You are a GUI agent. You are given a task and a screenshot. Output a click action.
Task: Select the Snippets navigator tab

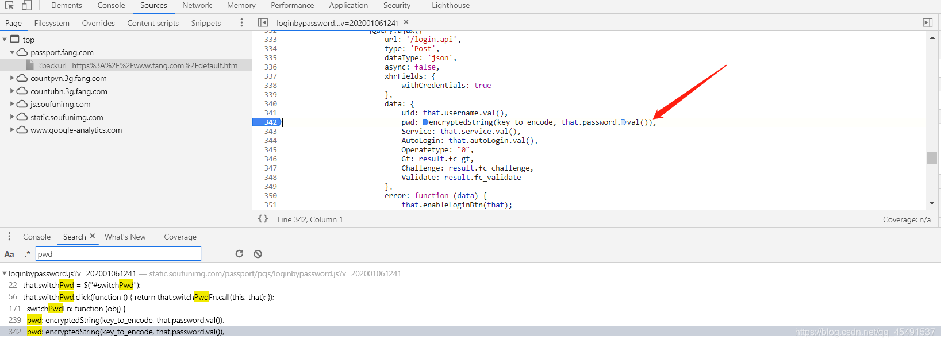[x=206, y=23]
